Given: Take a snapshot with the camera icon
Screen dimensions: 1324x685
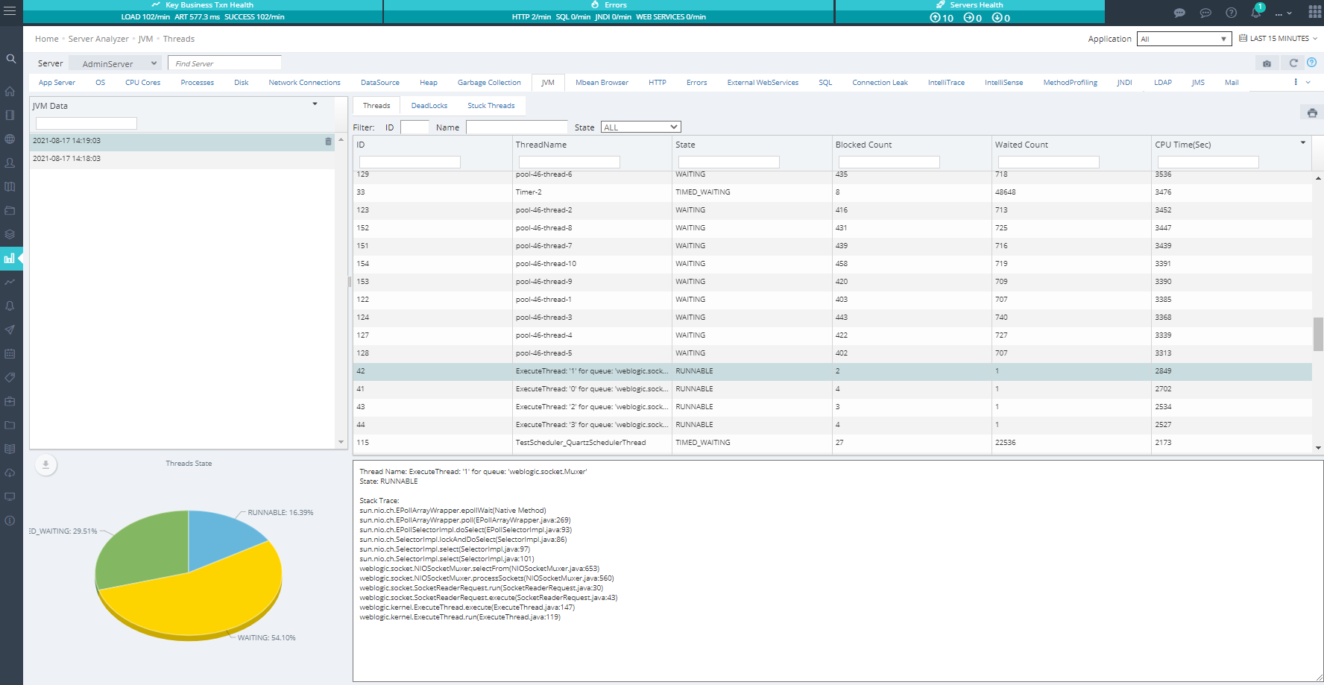Looking at the screenshot, I should (1267, 63).
